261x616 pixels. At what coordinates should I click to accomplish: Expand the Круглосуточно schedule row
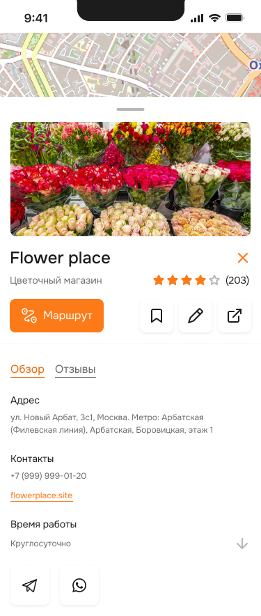pyautogui.click(x=130, y=544)
